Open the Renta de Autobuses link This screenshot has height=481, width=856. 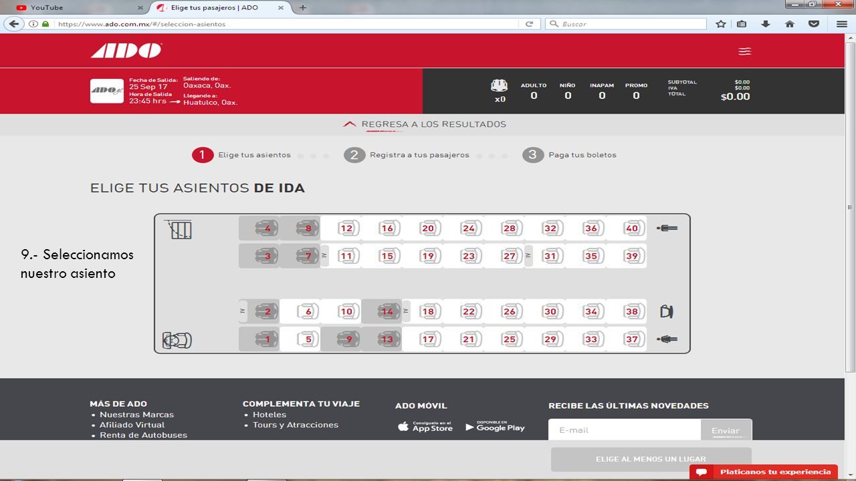click(143, 435)
